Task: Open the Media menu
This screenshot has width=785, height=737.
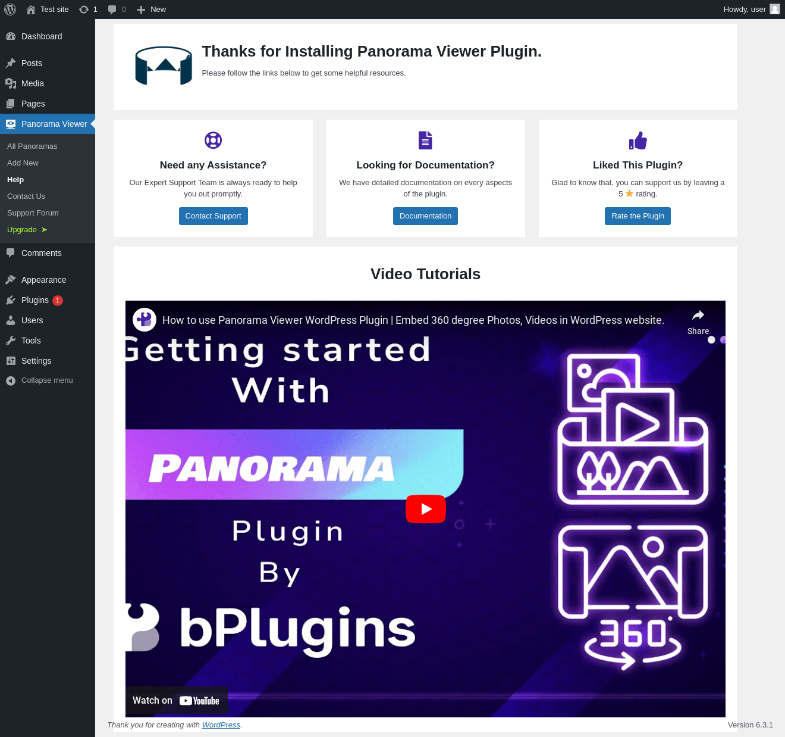Action: click(x=48, y=83)
